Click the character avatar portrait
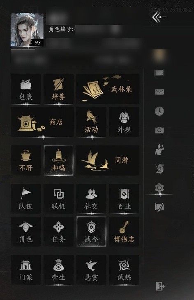 27,30
